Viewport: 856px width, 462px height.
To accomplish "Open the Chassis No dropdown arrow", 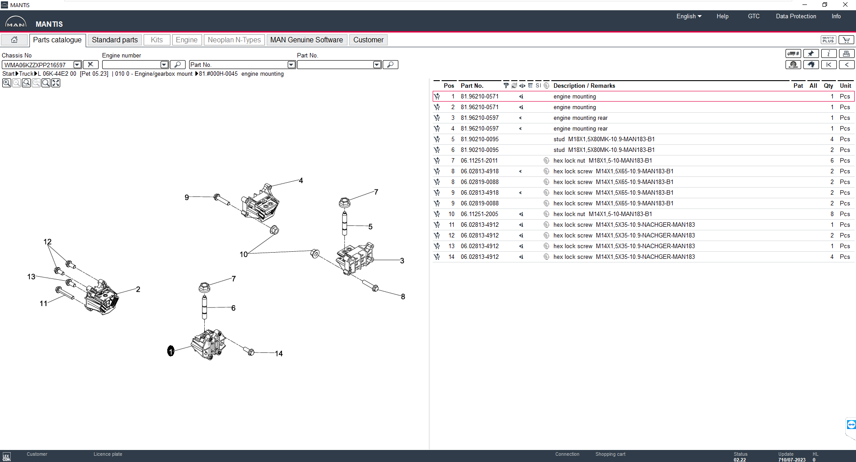I will coord(77,65).
